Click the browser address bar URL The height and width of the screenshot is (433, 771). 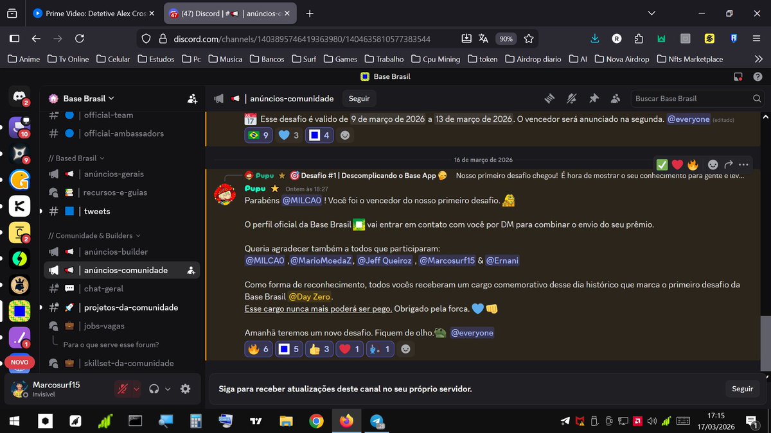302,39
